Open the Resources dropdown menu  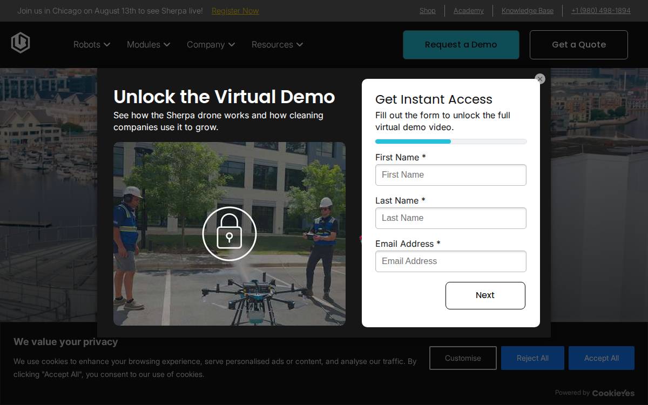coord(278,44)
